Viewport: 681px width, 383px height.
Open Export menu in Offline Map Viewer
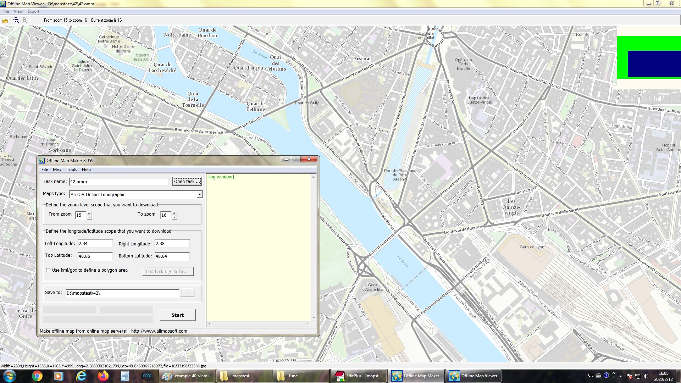[33, 11]
